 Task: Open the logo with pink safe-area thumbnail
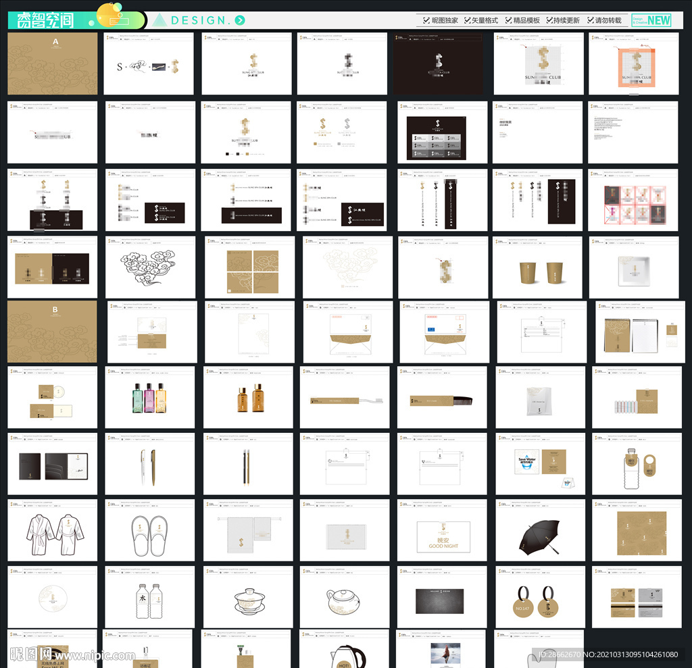pyautogui.click(x=633, y=63)
